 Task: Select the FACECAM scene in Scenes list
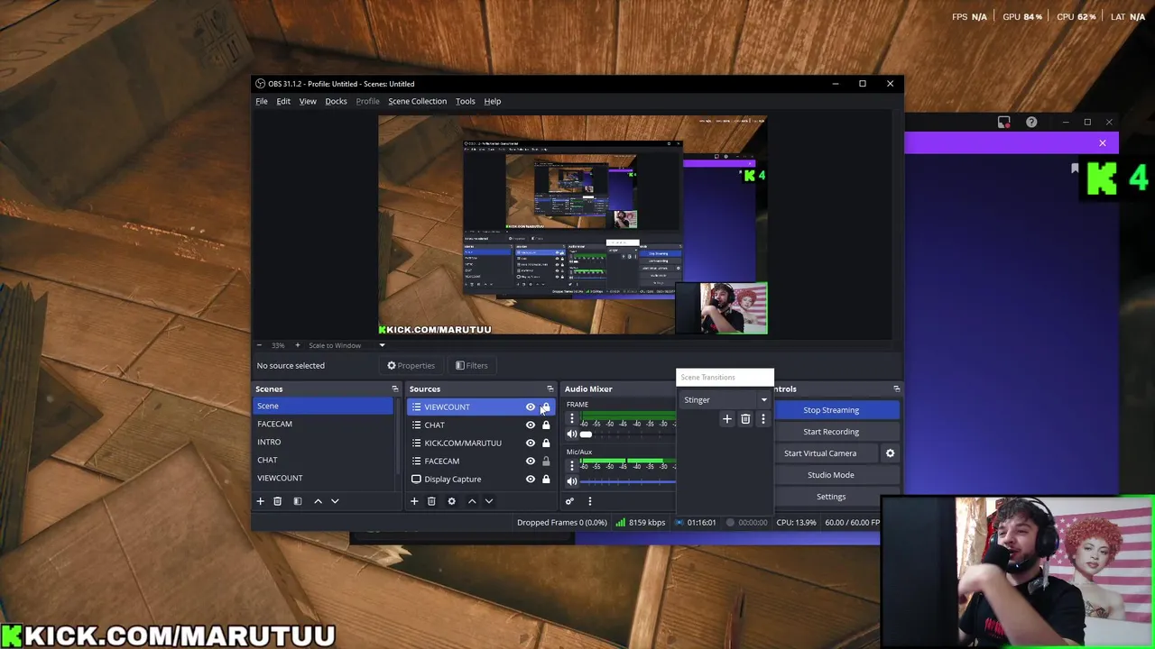tap(323, 425)
